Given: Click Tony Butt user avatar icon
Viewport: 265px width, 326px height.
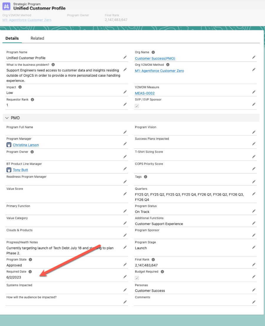Looking at the screenshot, I should point(9,170).
